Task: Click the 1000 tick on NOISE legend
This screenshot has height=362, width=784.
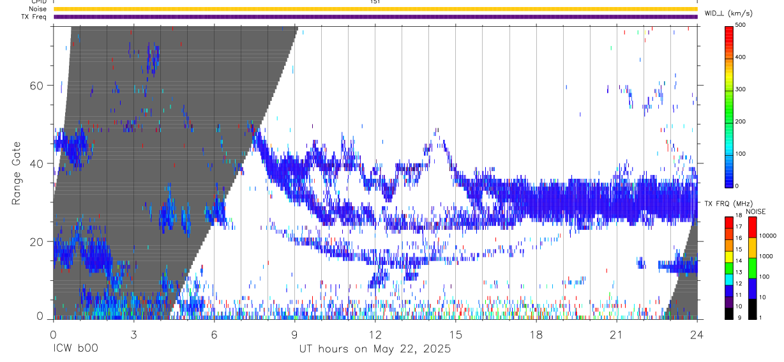Action: pos(765,256)
